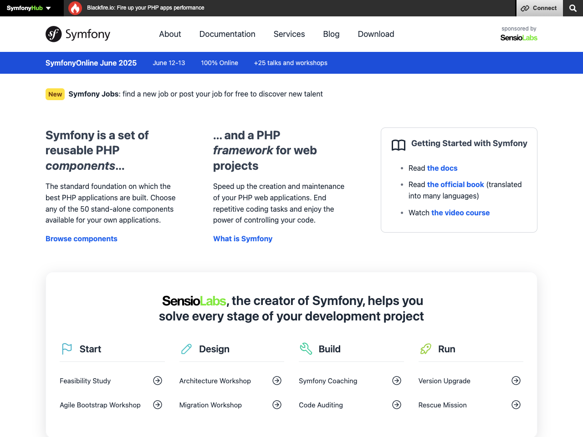
Task: Click arrow icon beside Agile Bootstrap Workshop
Action: pos(158,405)
